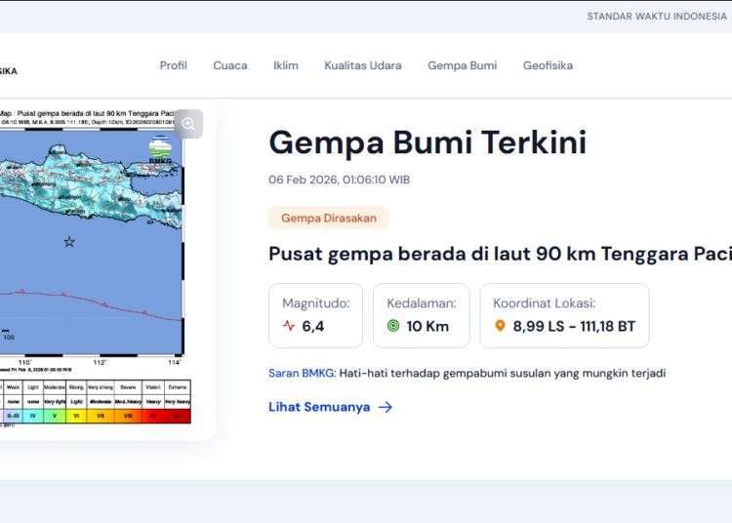This screenshot has height=523, width=732.
Task: Open the Gempa Bumi menu
Action: point(463,65)
